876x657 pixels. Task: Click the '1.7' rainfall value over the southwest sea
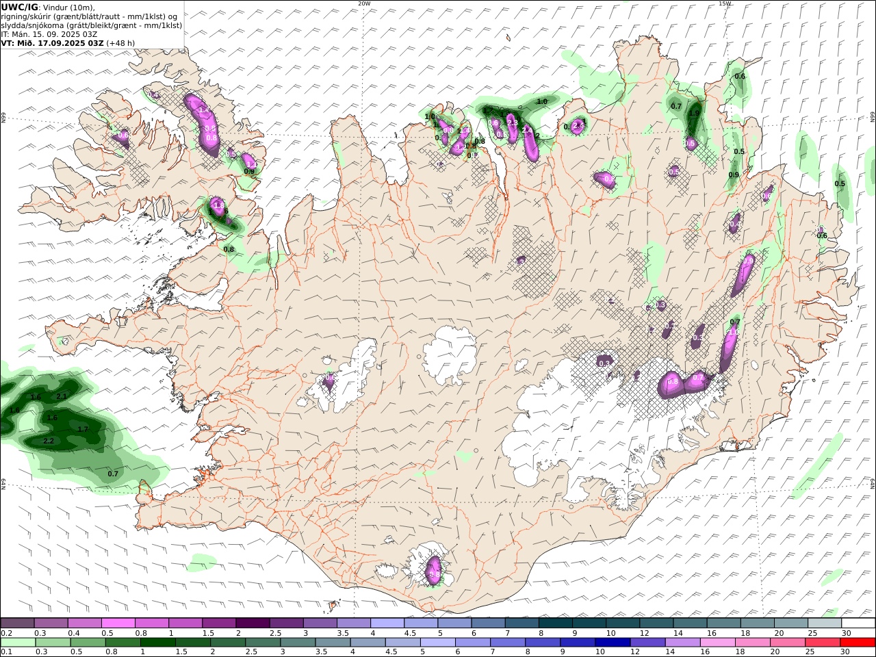coord(83,429)
